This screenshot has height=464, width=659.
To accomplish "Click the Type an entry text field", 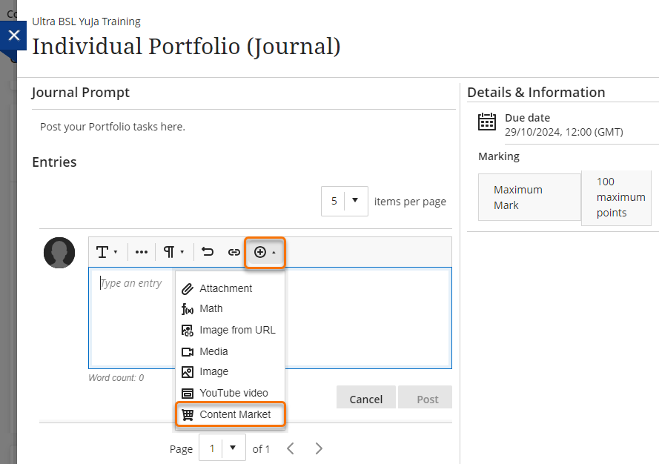I will tap(131, 282).
